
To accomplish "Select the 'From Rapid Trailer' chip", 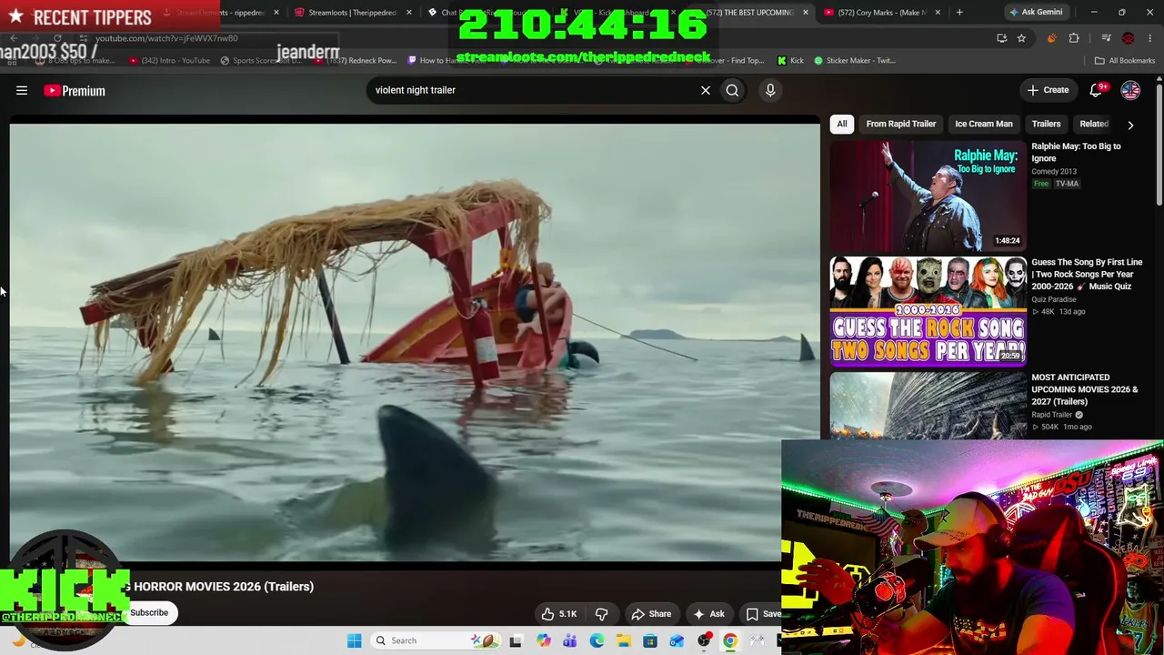I will pyautogui.click(x=901, y=124).
